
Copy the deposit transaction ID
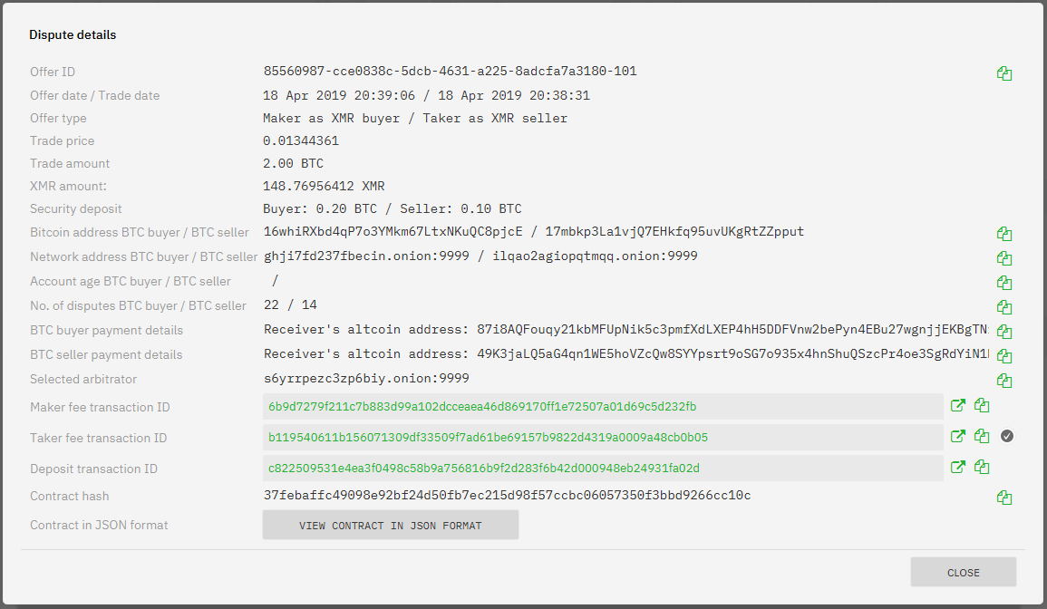[x=982, y=467]
